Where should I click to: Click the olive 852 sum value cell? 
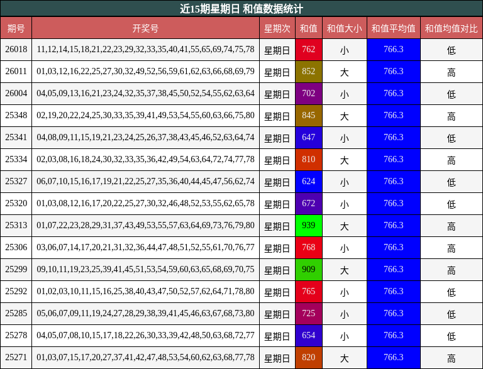point(309,72)
